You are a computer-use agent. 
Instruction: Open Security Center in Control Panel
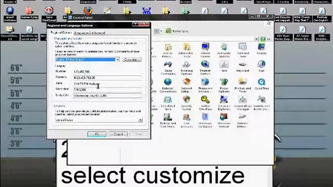tap(186, 103)
